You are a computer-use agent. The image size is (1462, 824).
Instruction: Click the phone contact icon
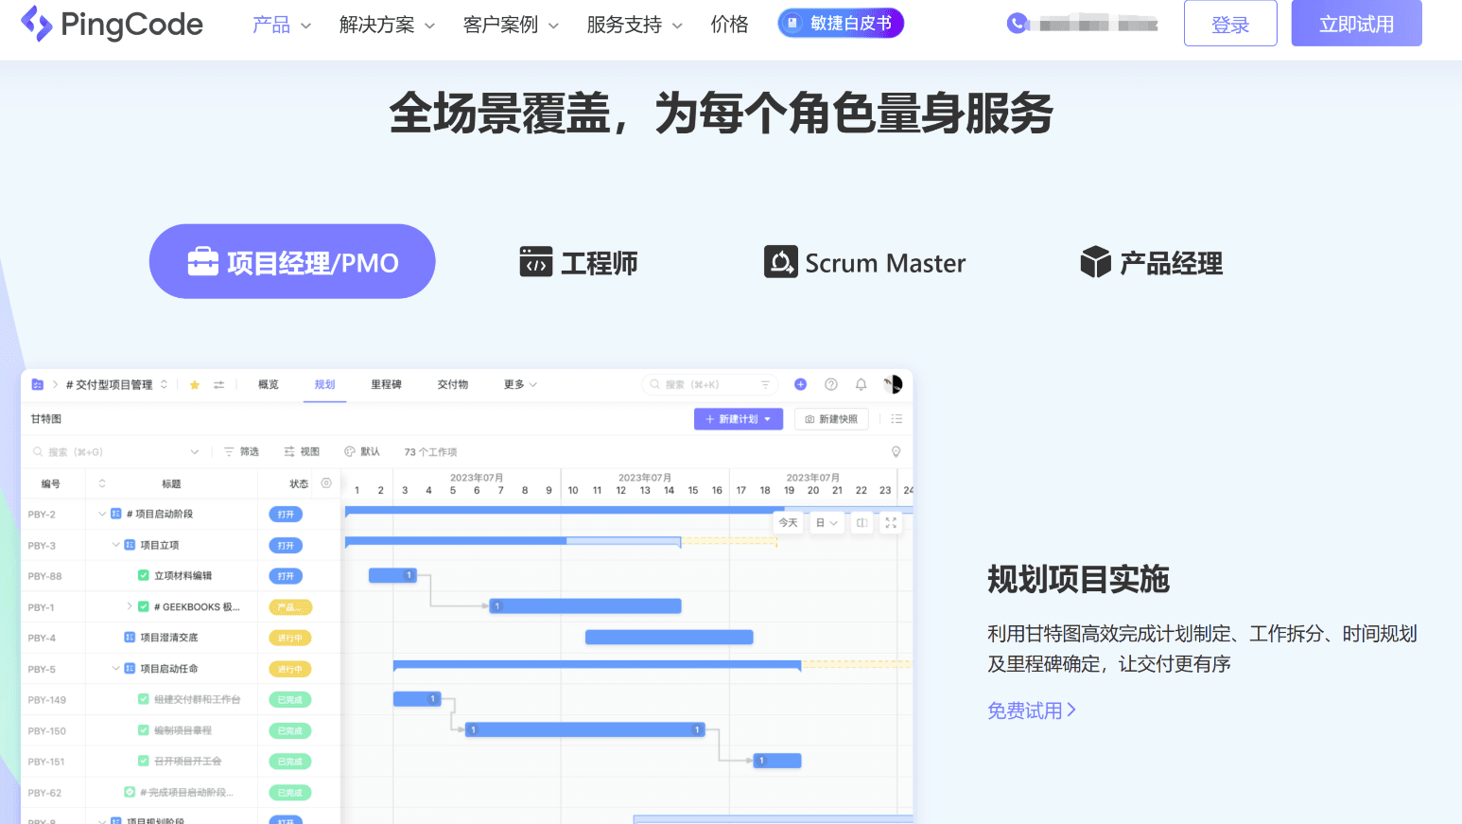(1018, 24)
